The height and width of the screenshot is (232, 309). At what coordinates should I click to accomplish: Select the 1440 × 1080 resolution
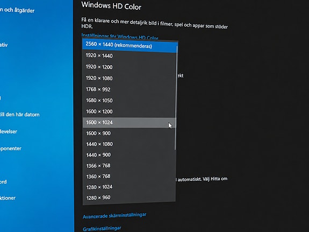click(x=129, y=144)
